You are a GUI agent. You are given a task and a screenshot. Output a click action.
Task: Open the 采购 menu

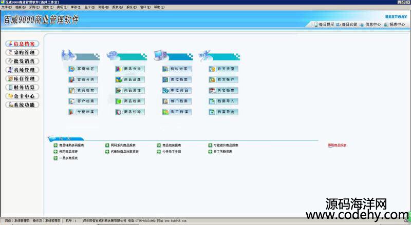pyautogui.click(x=34, y=7)
